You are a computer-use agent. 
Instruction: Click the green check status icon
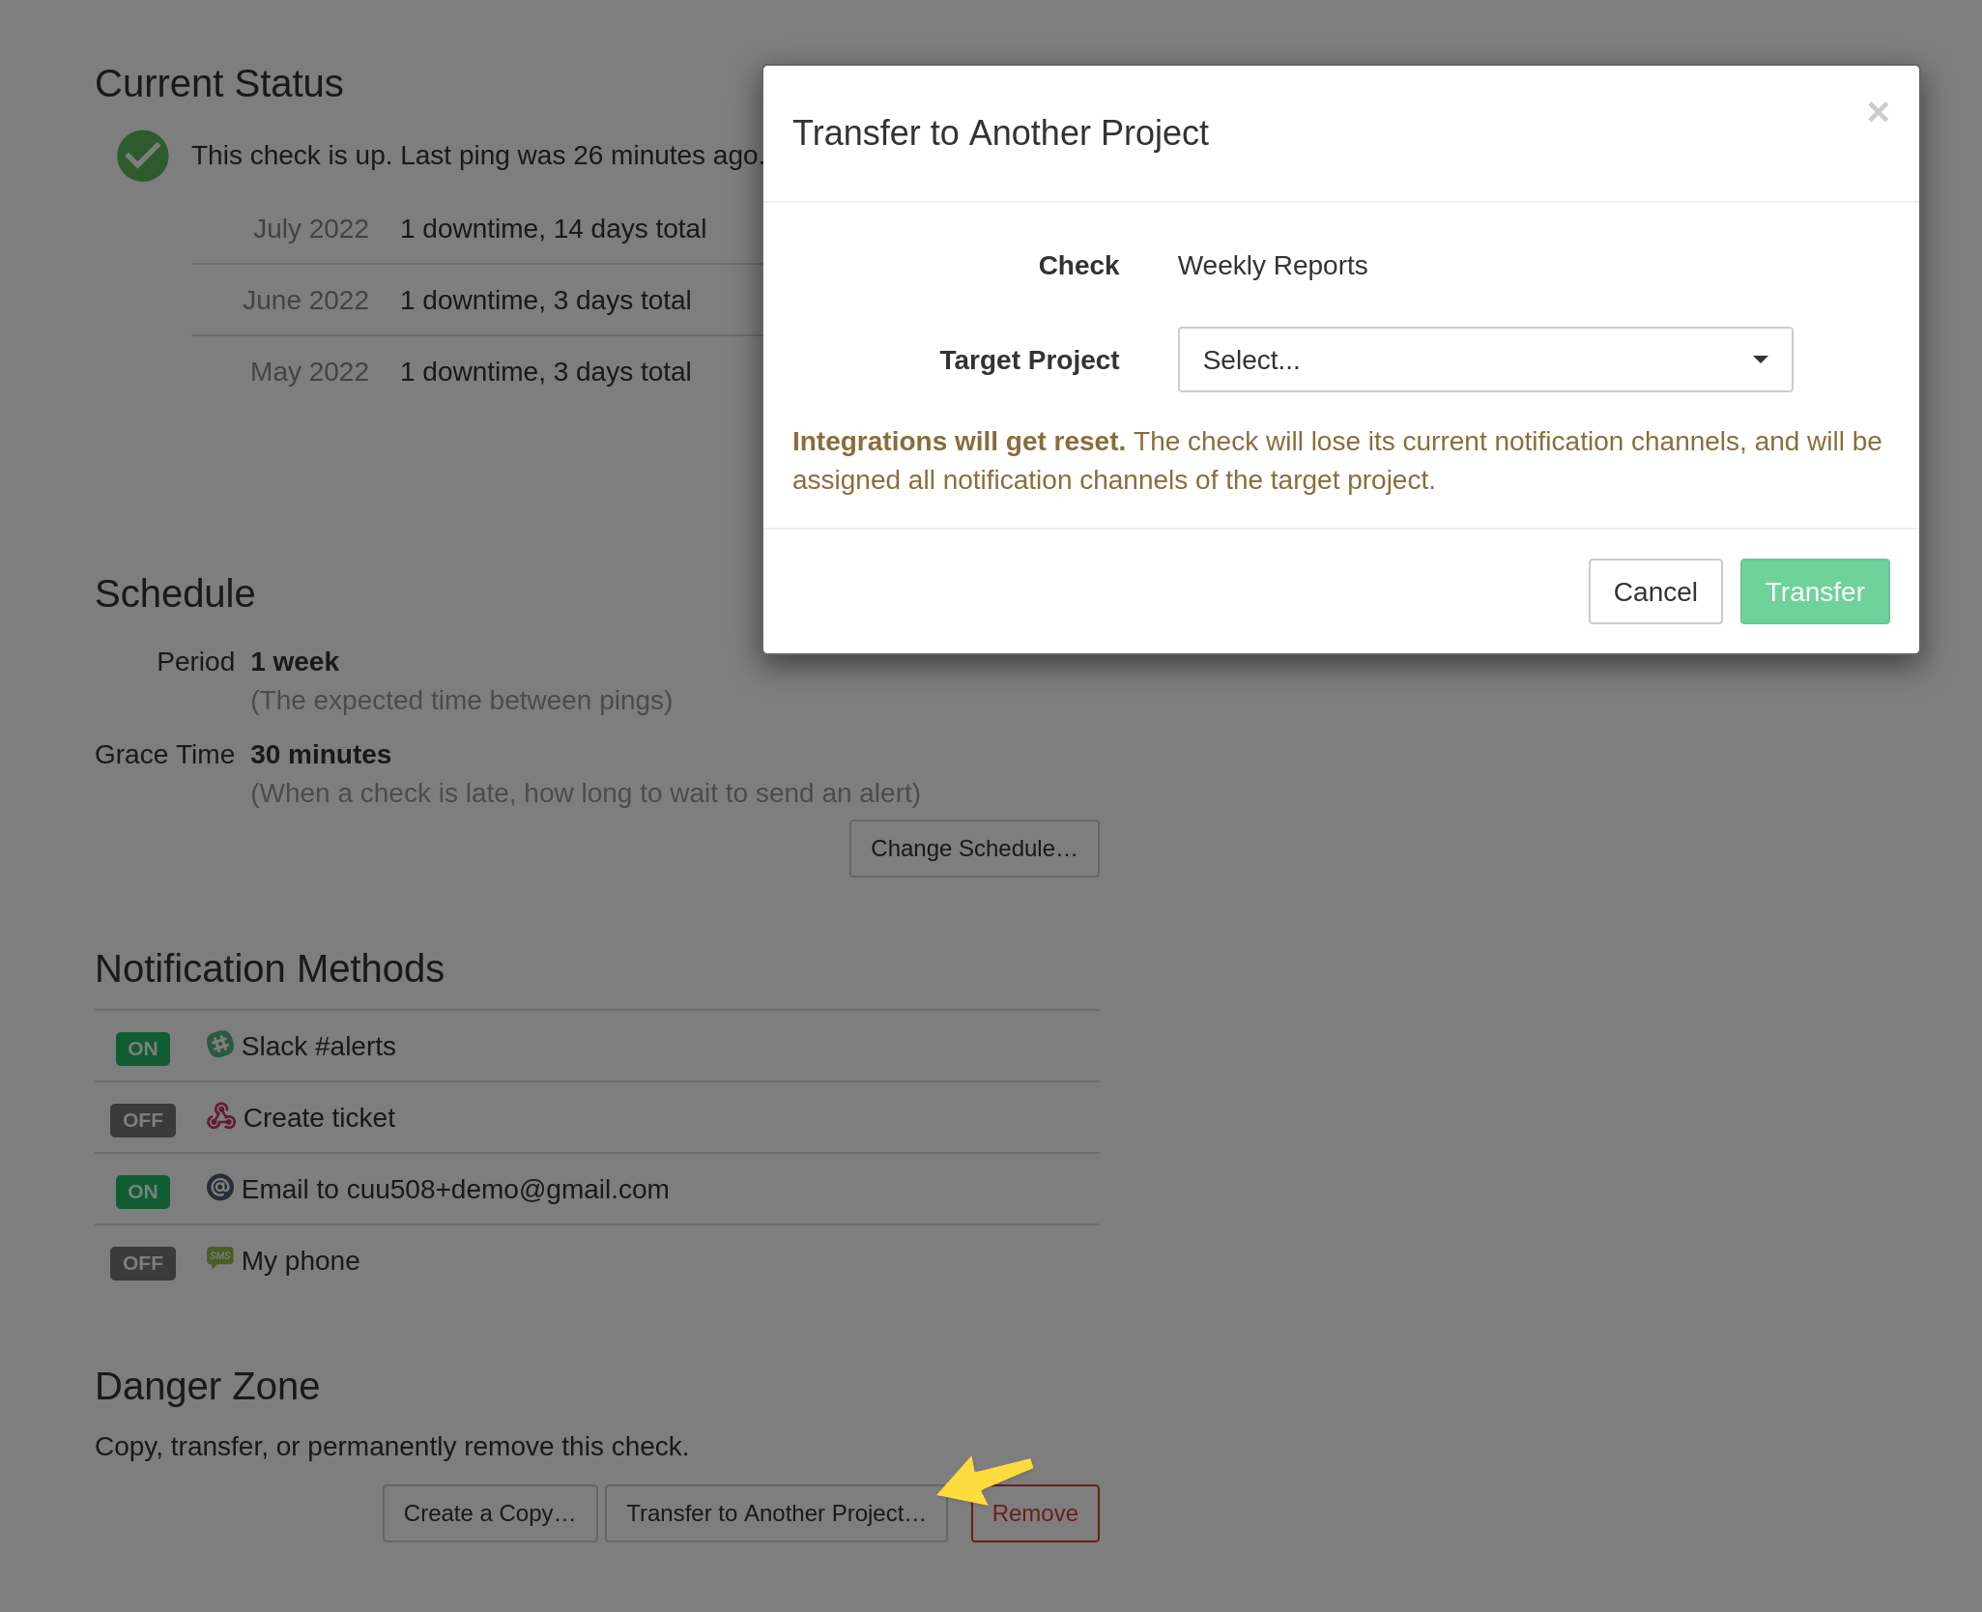click(142, 155)
